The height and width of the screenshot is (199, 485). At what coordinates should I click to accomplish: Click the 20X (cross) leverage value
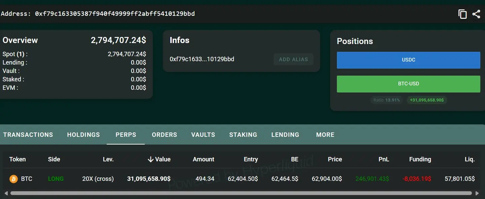[98, 179]
